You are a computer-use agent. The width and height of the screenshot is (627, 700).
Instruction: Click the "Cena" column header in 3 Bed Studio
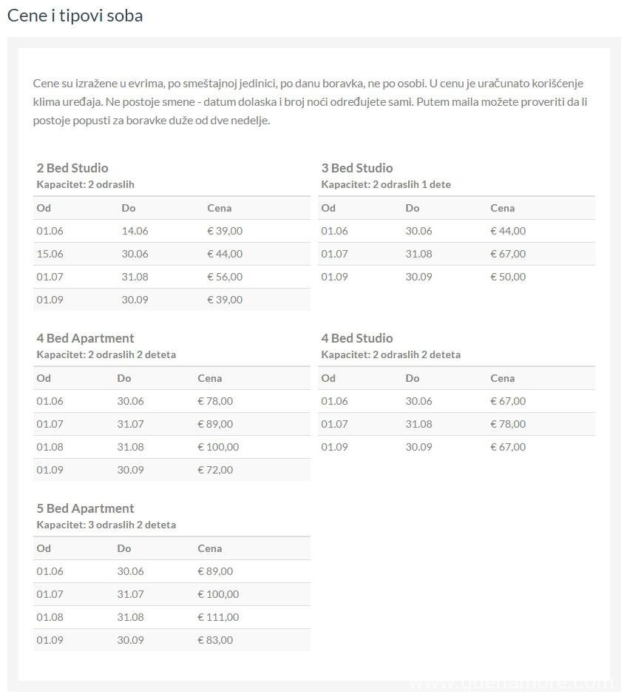coord(503,208)
